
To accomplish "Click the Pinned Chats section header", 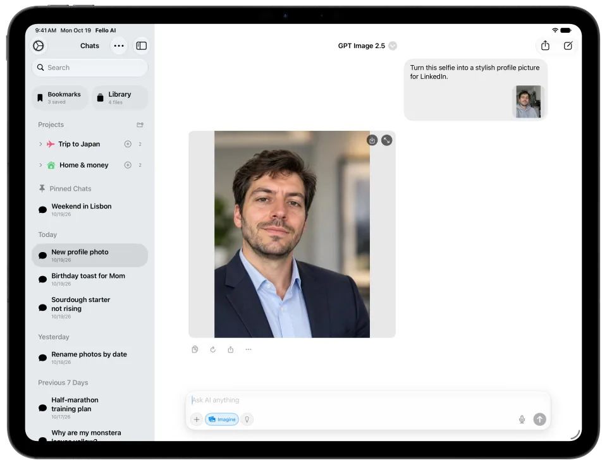I will [65, 189].
